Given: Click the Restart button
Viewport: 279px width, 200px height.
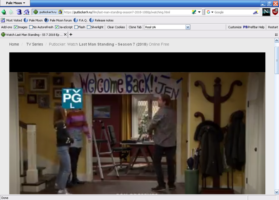Looking at the screenshot, I should [273, 27].
